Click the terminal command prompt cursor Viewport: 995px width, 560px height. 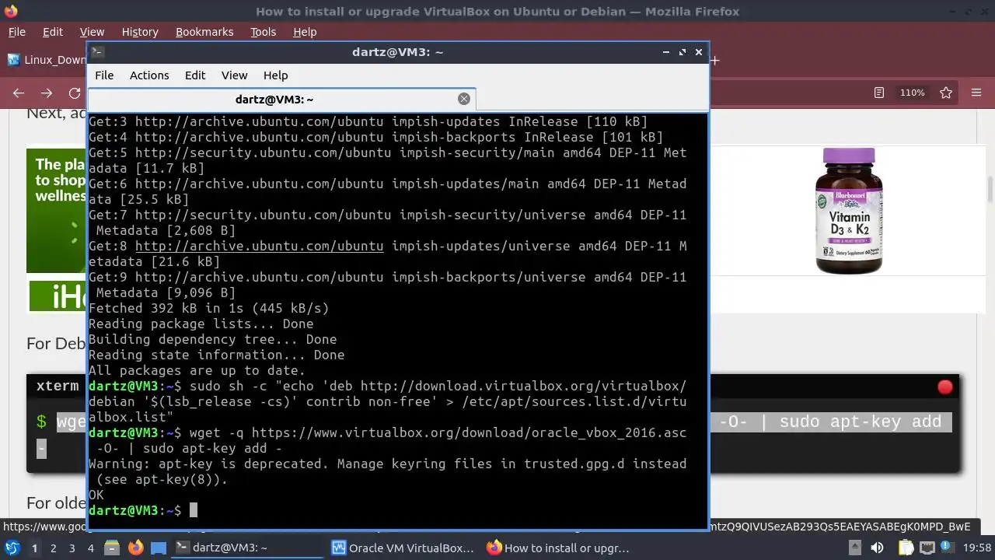[194, 510]
